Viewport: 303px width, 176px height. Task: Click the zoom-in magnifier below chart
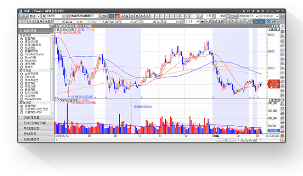tap(242, 140)
